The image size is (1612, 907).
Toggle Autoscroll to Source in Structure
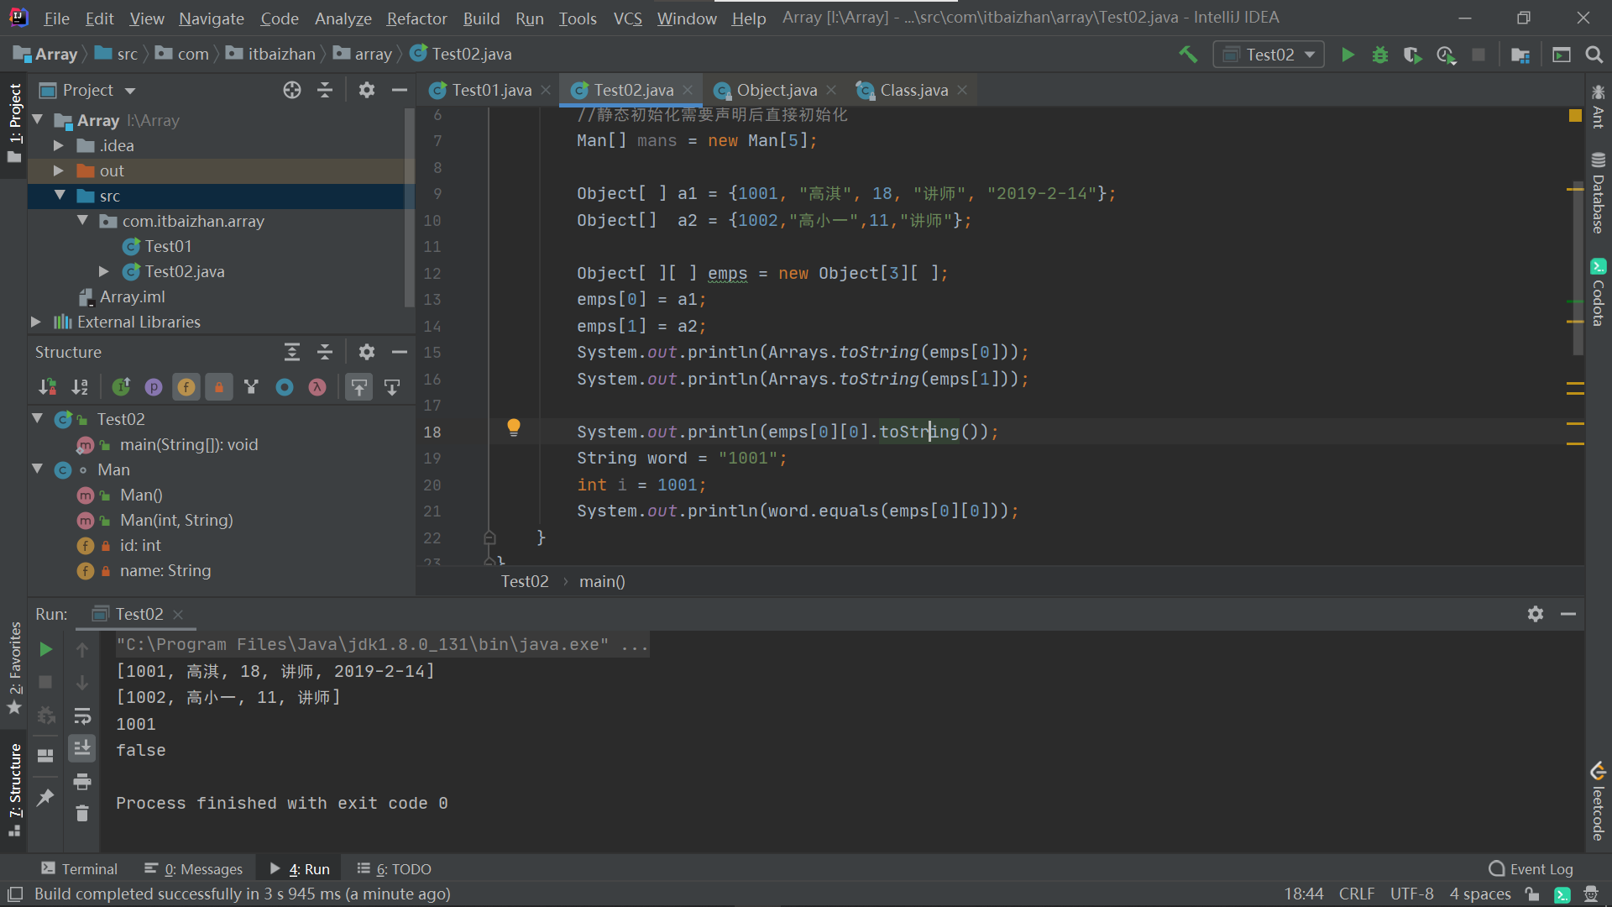[x=359, y=387]
